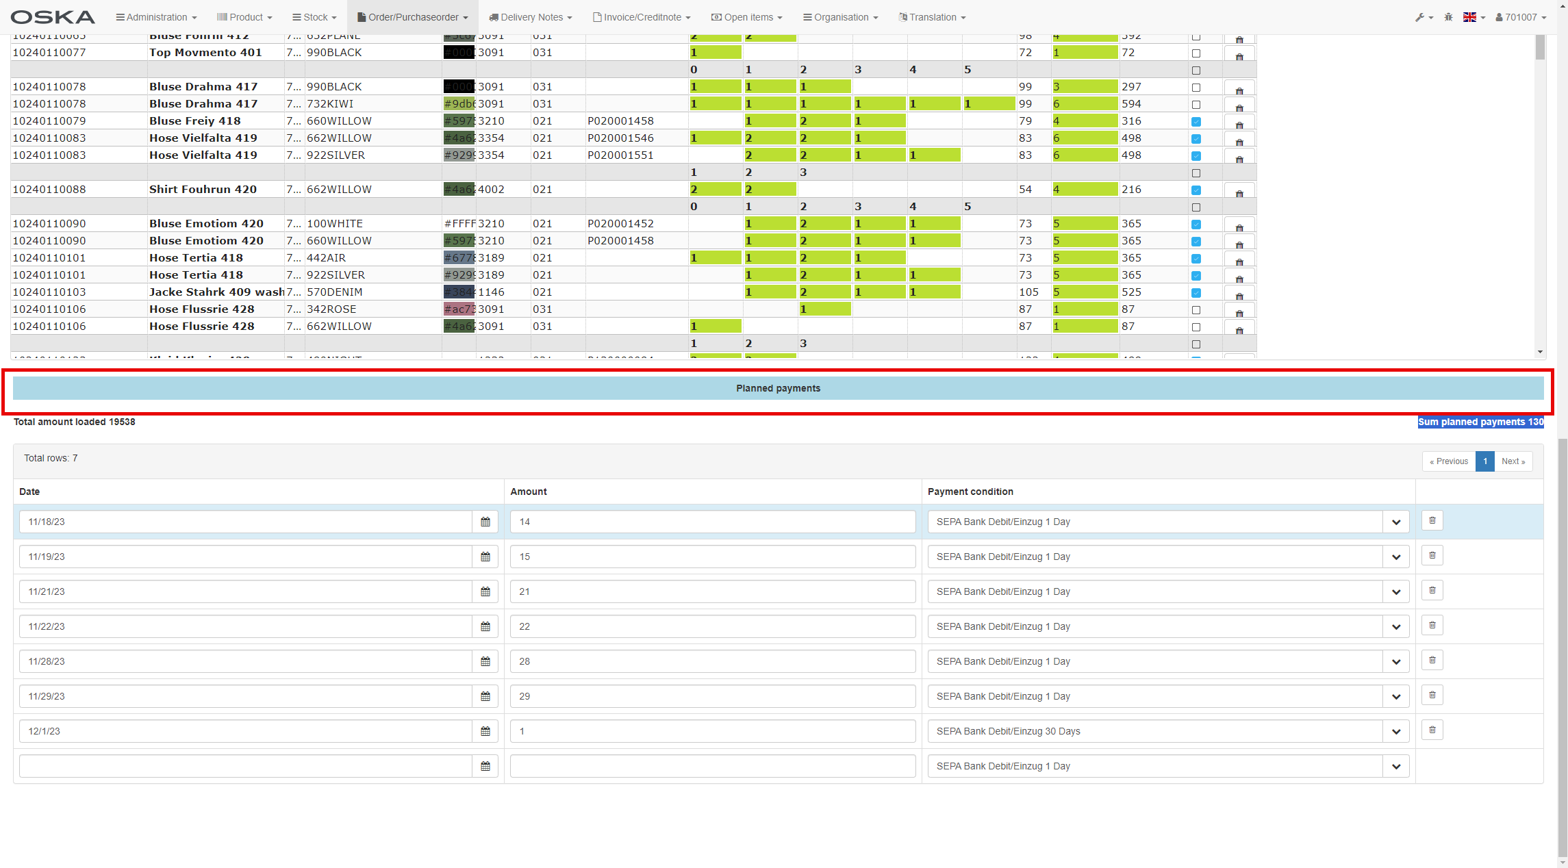This screenshot has width=1568, height=868.
Task: Uncheck the Shirt Fouhrun 420 row checkbox
Action: click(1196, 190)
